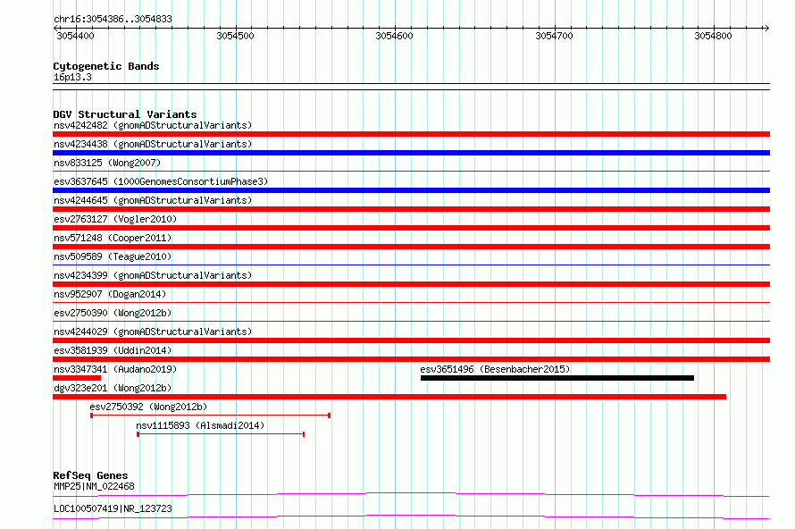Viewport: 795px width, 529px height.
Task: Open the nsv4244645 gnomAD variant label
Action: 153,200
